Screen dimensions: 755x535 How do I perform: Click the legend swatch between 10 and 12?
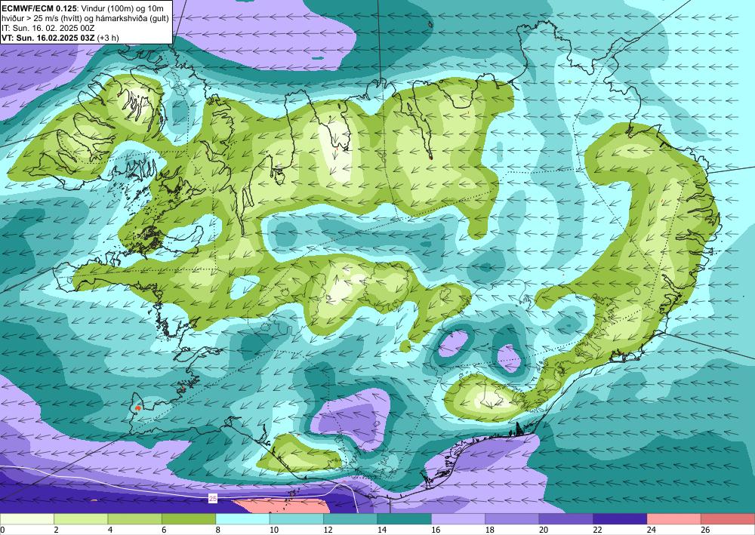[x=297, y=519]
